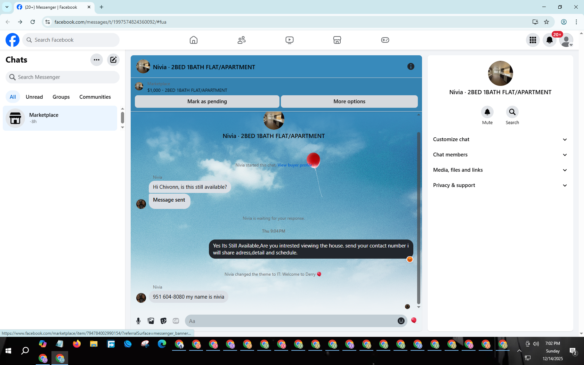The image size is (584, 365).
Task: Click the '951 604-8080 my name is nivia' message
Action: (x=188, y=297)
